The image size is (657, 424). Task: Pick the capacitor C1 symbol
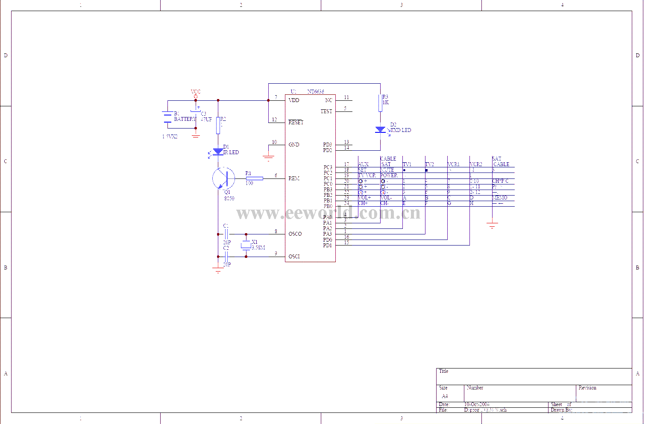click(226, 234)
